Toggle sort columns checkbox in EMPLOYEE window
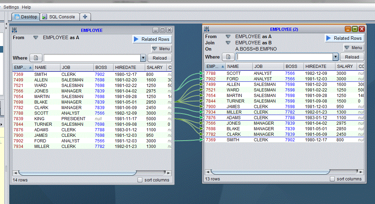375x204 pixels. coord(140,180)
